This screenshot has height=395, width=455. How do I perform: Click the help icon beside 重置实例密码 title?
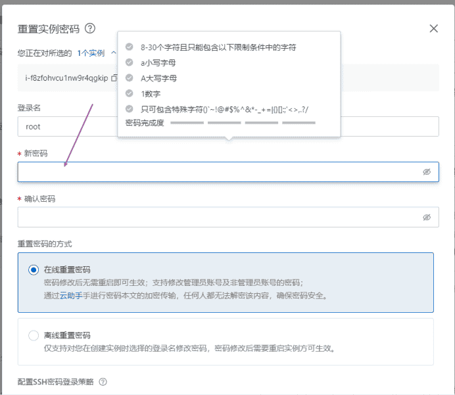[x=90, y=28]
